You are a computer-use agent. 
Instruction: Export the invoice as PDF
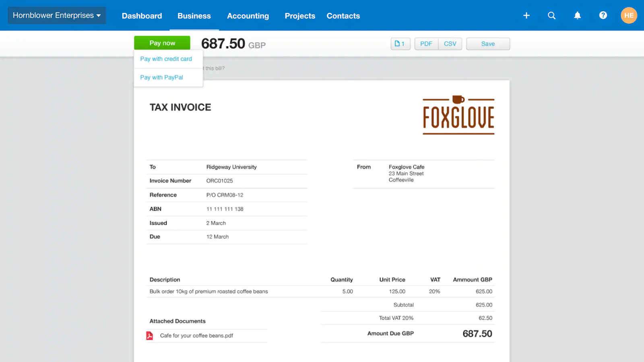point(426,43)
